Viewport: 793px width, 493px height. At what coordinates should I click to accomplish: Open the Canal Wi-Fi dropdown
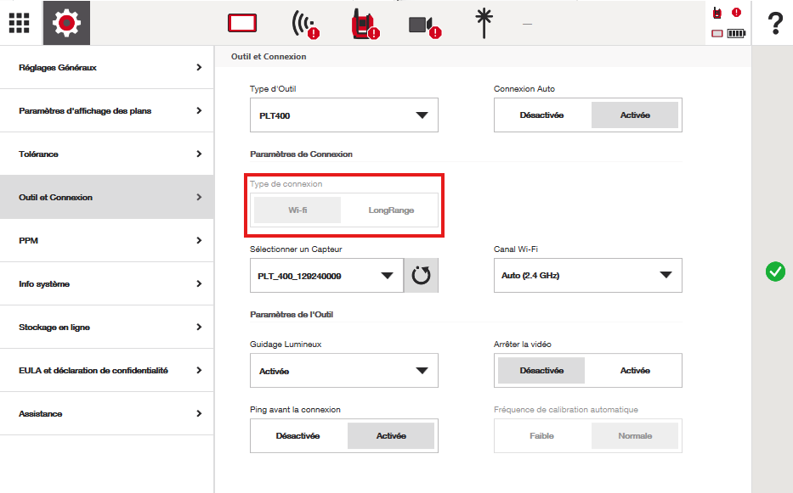tap(587, 276)
